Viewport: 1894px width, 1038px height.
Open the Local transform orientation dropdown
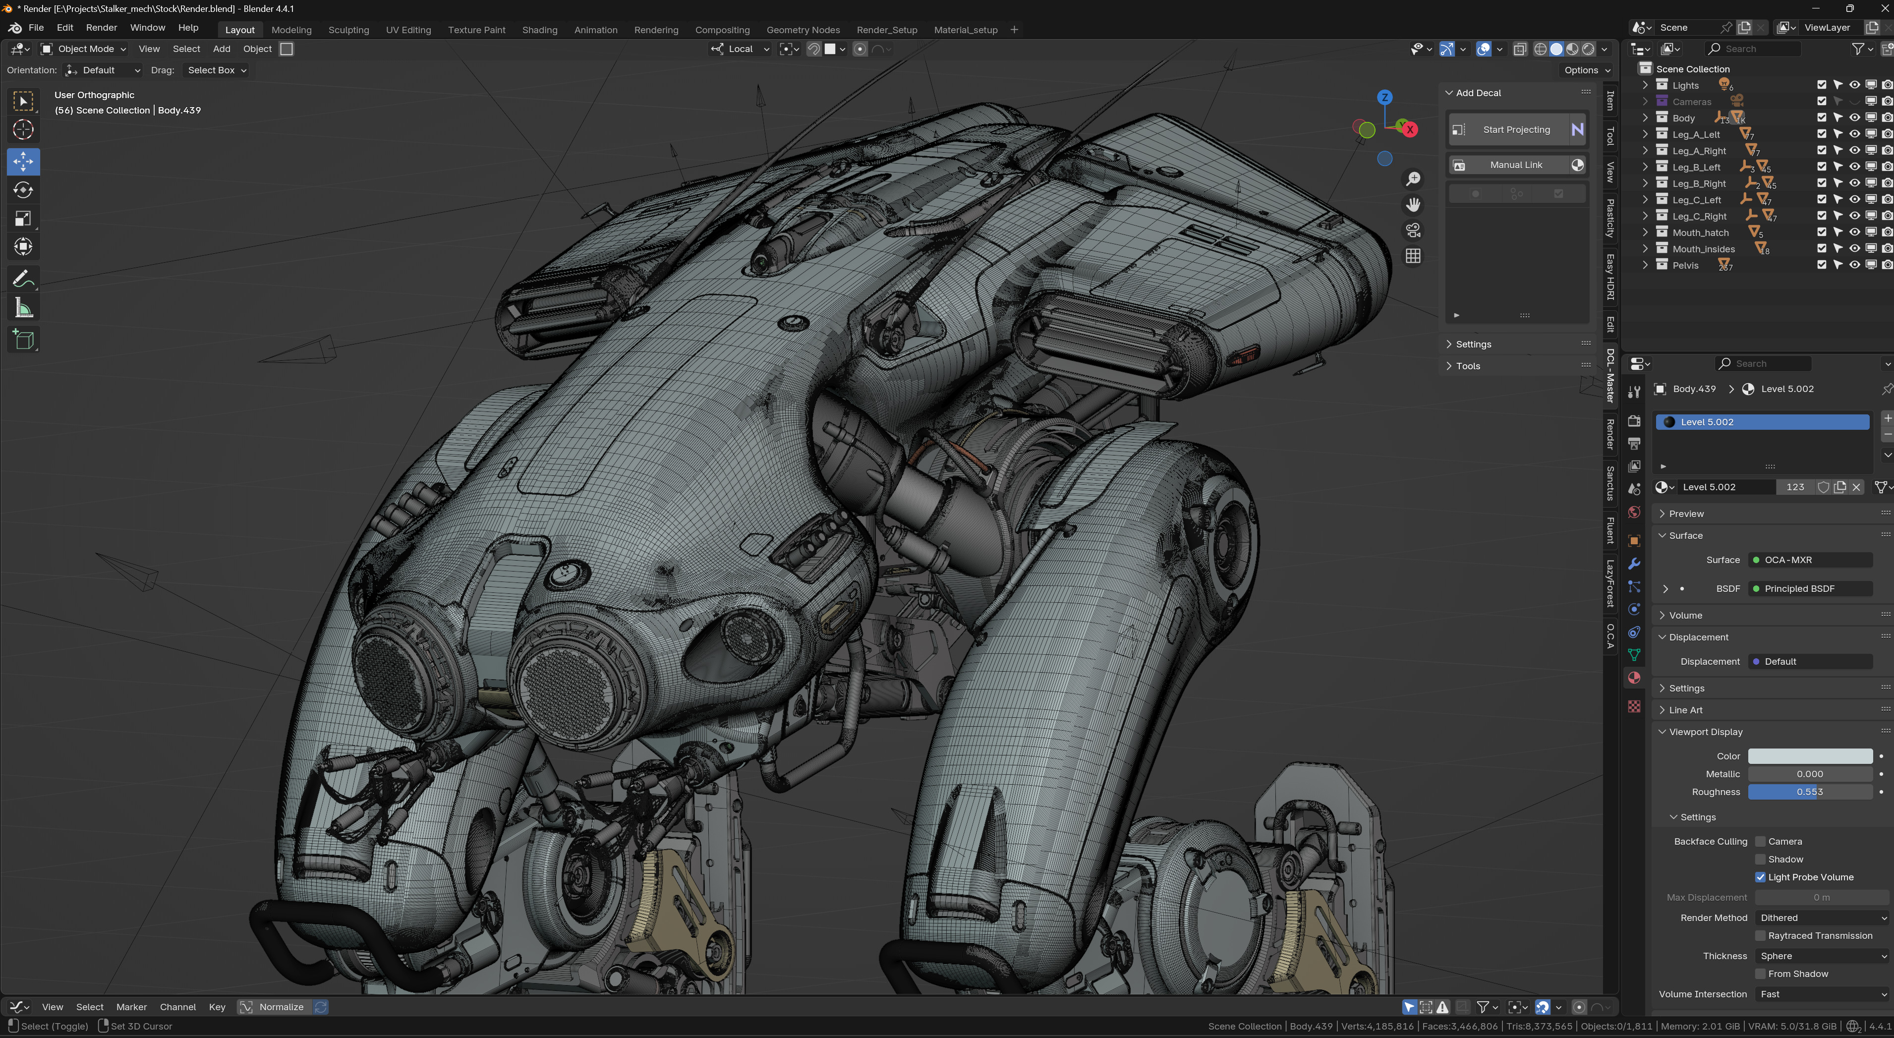click(741, 49)
